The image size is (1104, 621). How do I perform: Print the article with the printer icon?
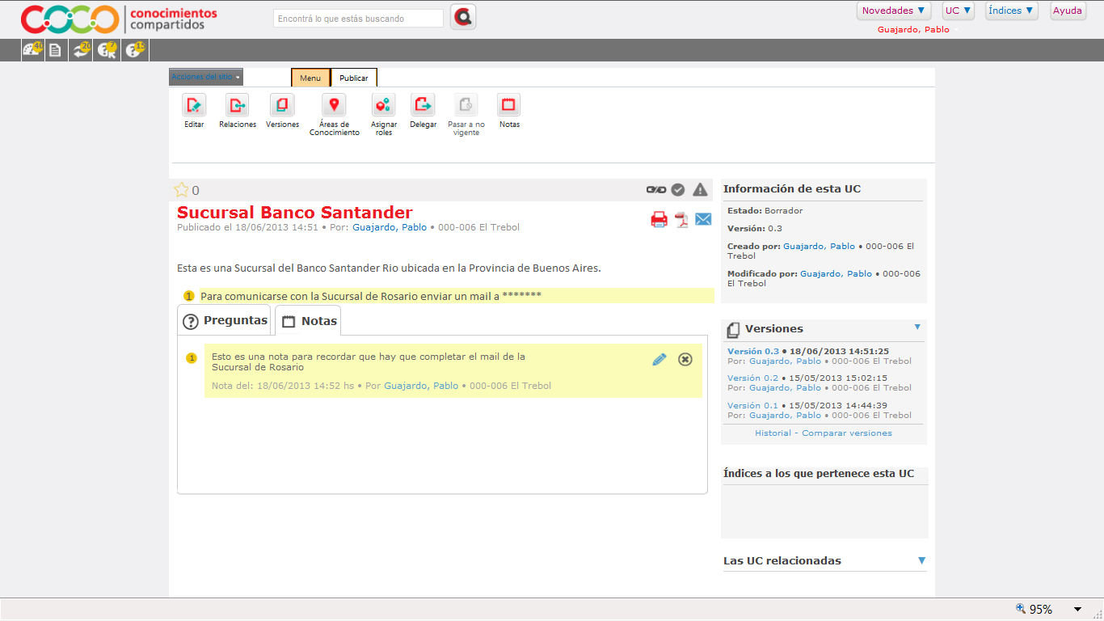(x=659, y=219)
